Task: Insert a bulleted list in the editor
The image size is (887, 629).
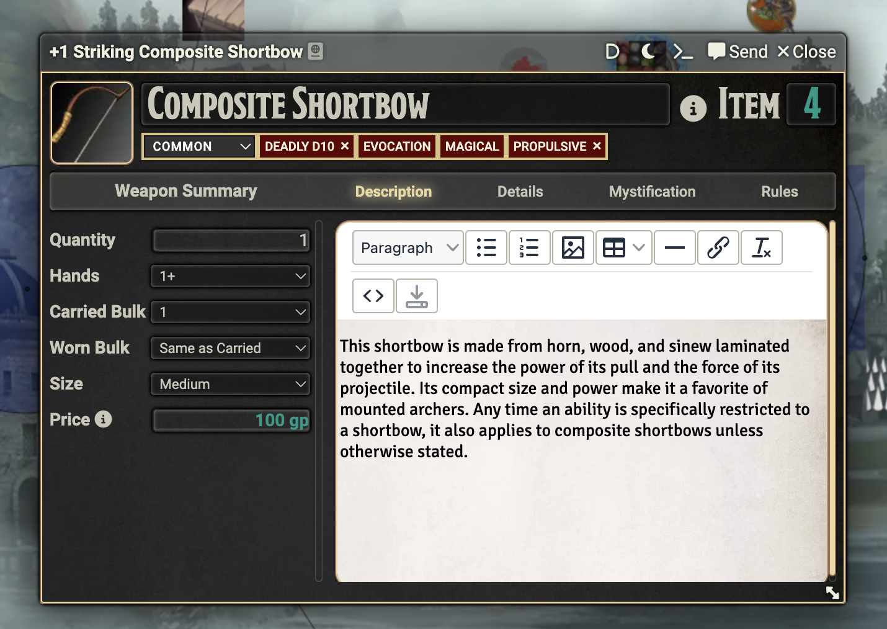Action: click(486, 248)
